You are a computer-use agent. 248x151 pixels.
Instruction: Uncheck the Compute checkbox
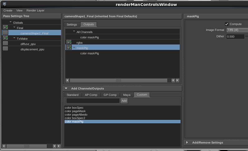coord(227,24)
